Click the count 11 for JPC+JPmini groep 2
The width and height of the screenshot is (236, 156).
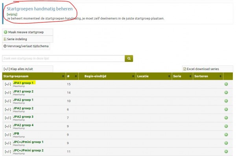tap(69, 152)
